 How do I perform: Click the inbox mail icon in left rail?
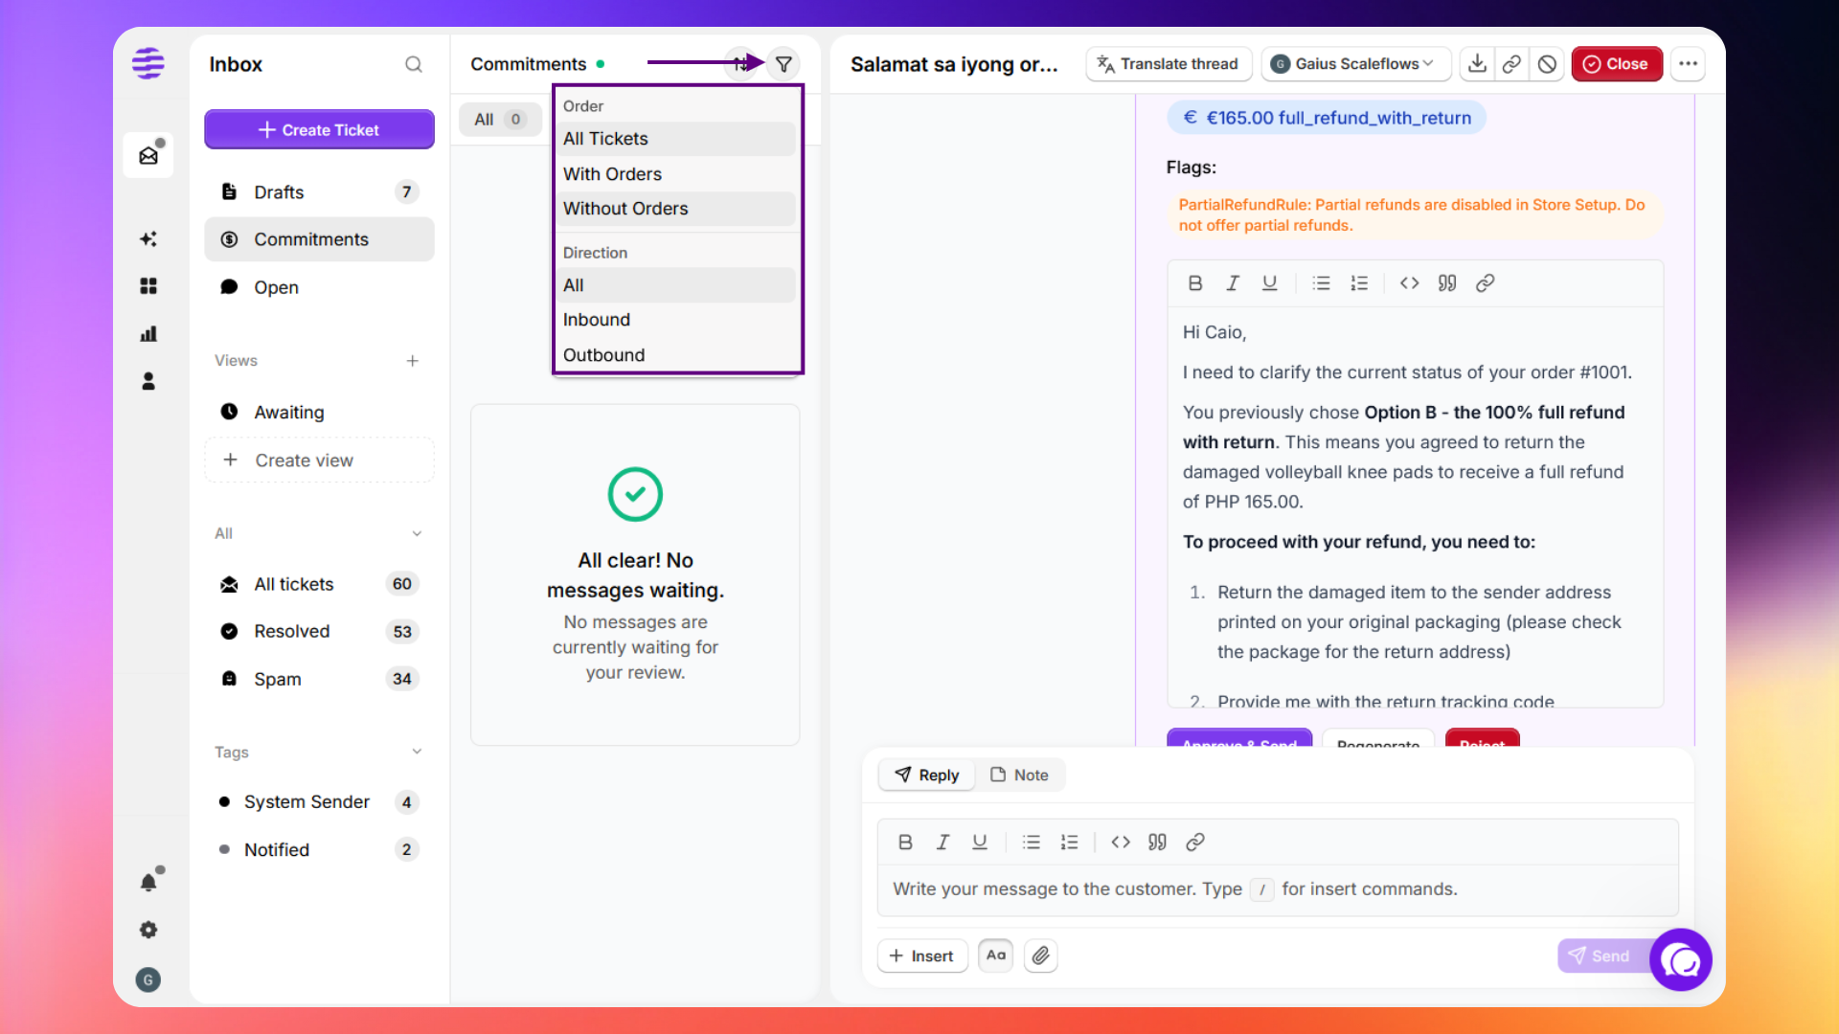click(x=148, y=155)
